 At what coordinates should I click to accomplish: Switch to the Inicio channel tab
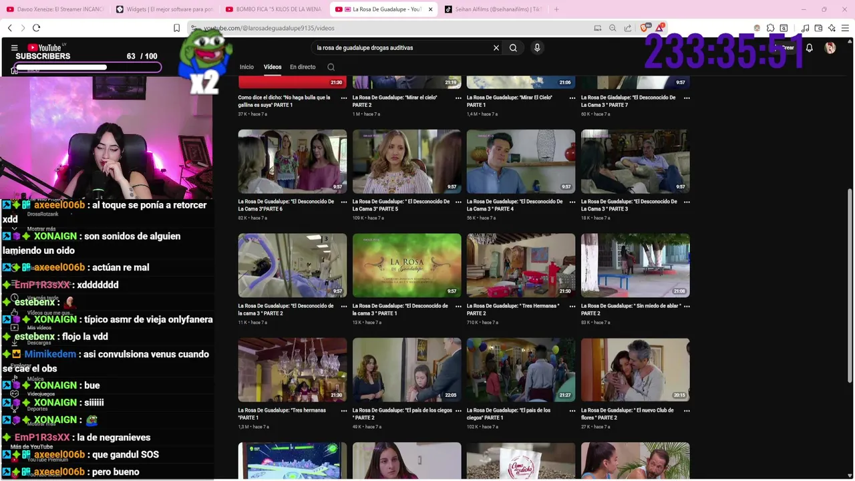pyautogui.click(x=246, y=67)
